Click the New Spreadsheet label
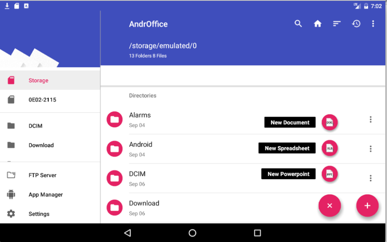The image size is (387, 242). click(x=287, y=148)
